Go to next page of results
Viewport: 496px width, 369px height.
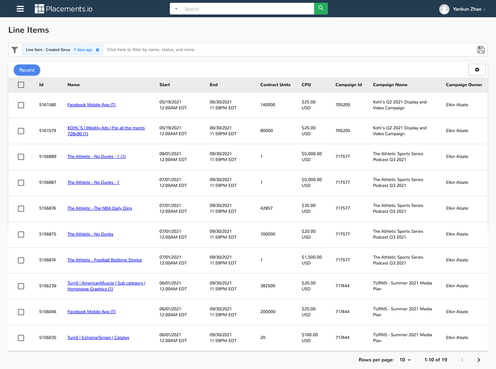pos(479,360)
